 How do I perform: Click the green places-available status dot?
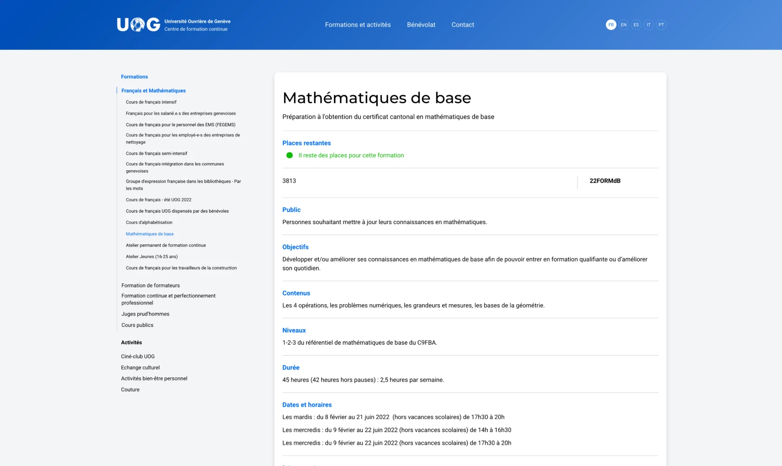[x=289, y=156]
